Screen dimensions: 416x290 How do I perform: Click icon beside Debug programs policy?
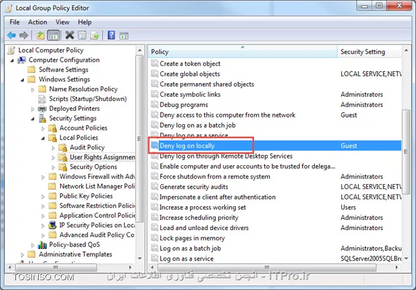[x=155, y=105]
